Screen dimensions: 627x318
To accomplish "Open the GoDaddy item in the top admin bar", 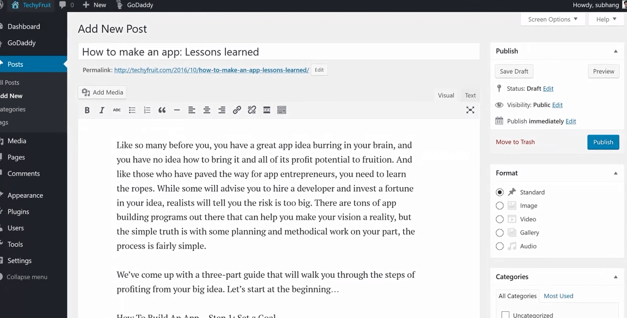I will pyautogui.click(x=135, y=5).
